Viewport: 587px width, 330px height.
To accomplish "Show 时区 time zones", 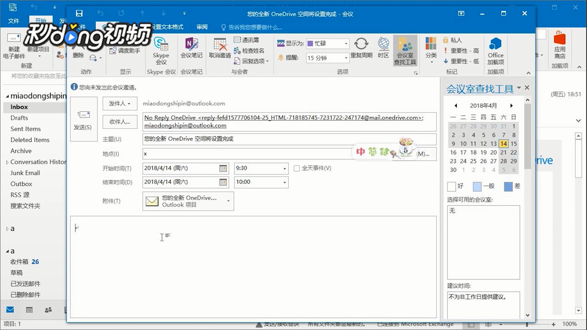I will pyautogui.click(x=383, y=48).
